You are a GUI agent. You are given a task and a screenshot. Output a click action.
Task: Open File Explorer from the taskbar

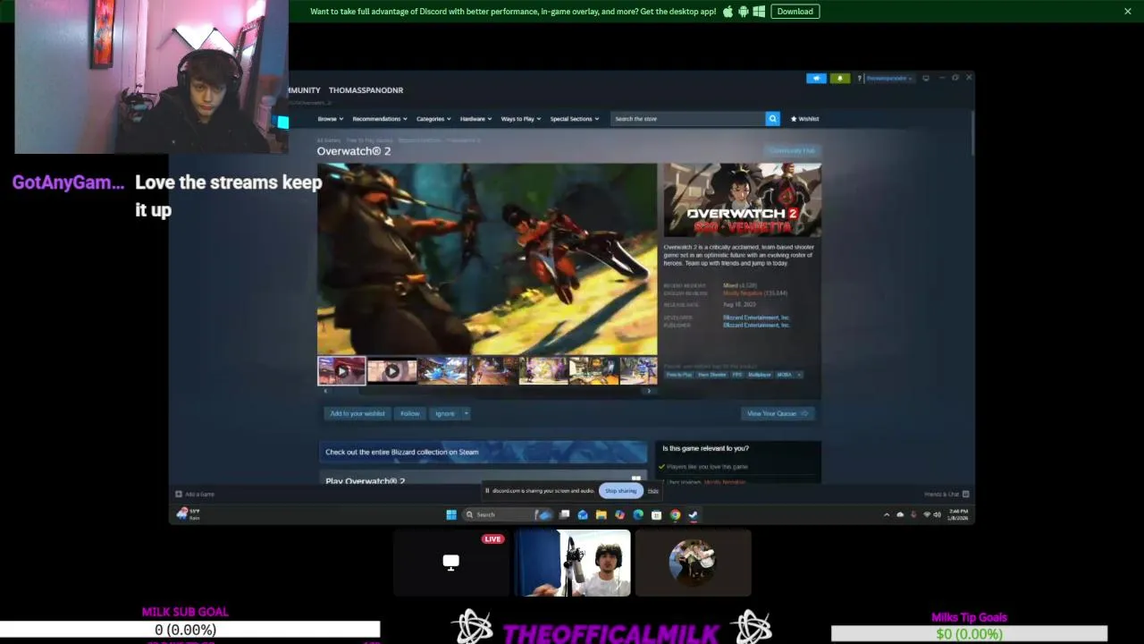(601, 514)
